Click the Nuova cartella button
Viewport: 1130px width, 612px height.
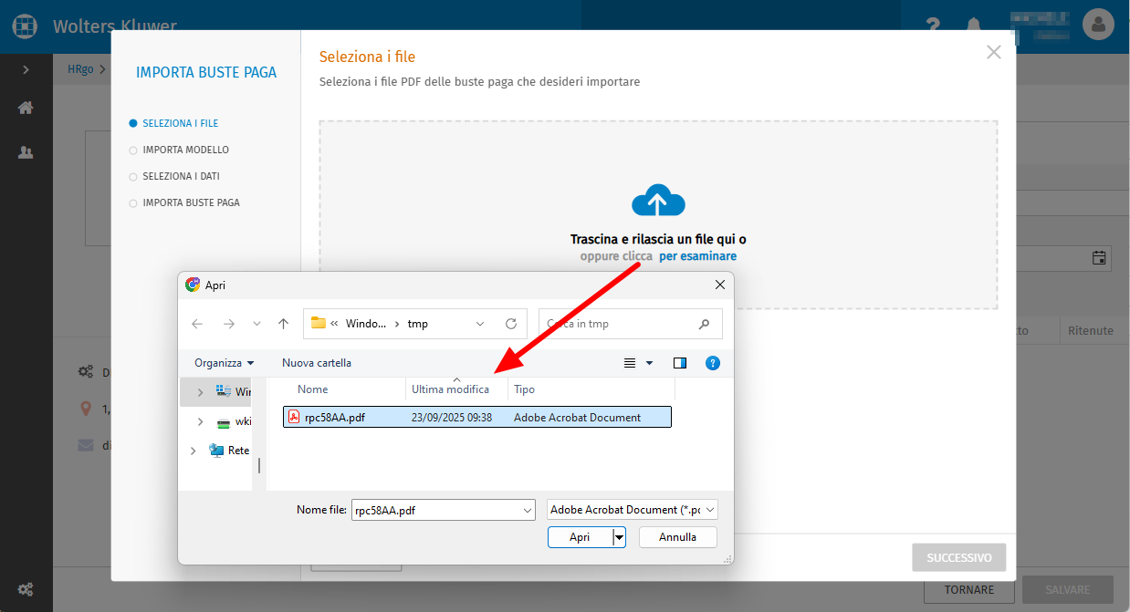(x=317, y=363)
